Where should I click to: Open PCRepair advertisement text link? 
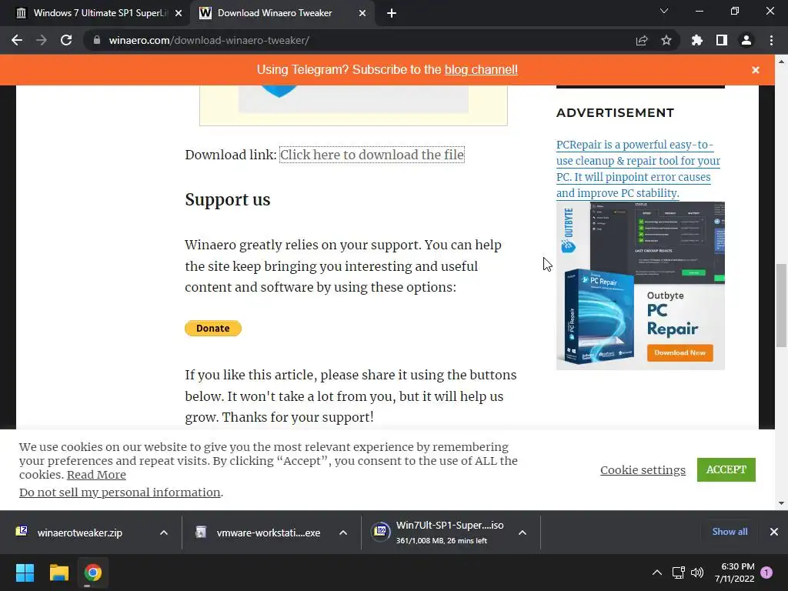(638, 169)
